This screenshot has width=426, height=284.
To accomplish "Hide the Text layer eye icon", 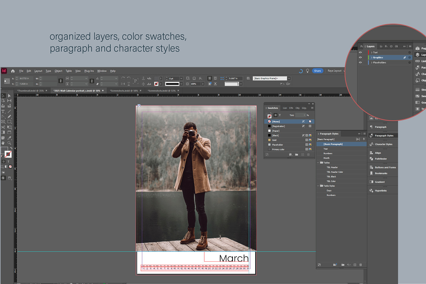I will pos(360,53).
